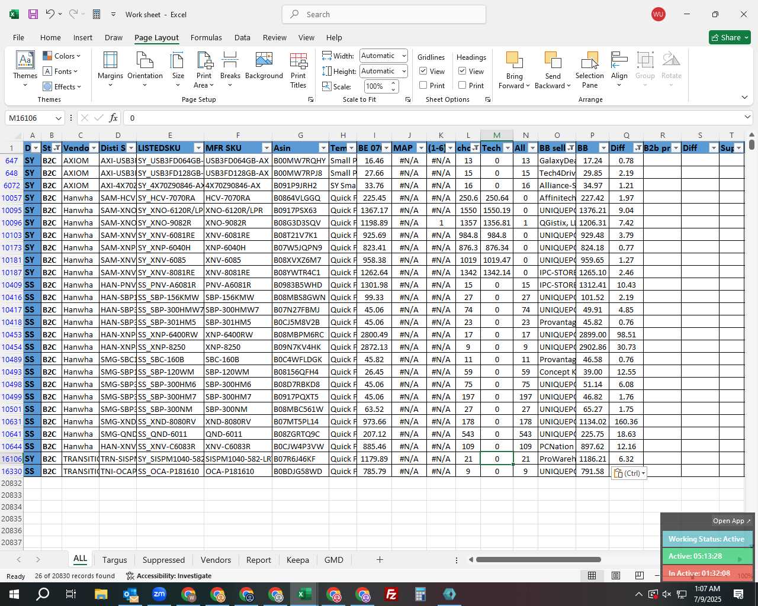The width and height of the screenshot is (758, 606).
Task: Switch to Page Break Preview in status bar
Action: tap(639, 575)
